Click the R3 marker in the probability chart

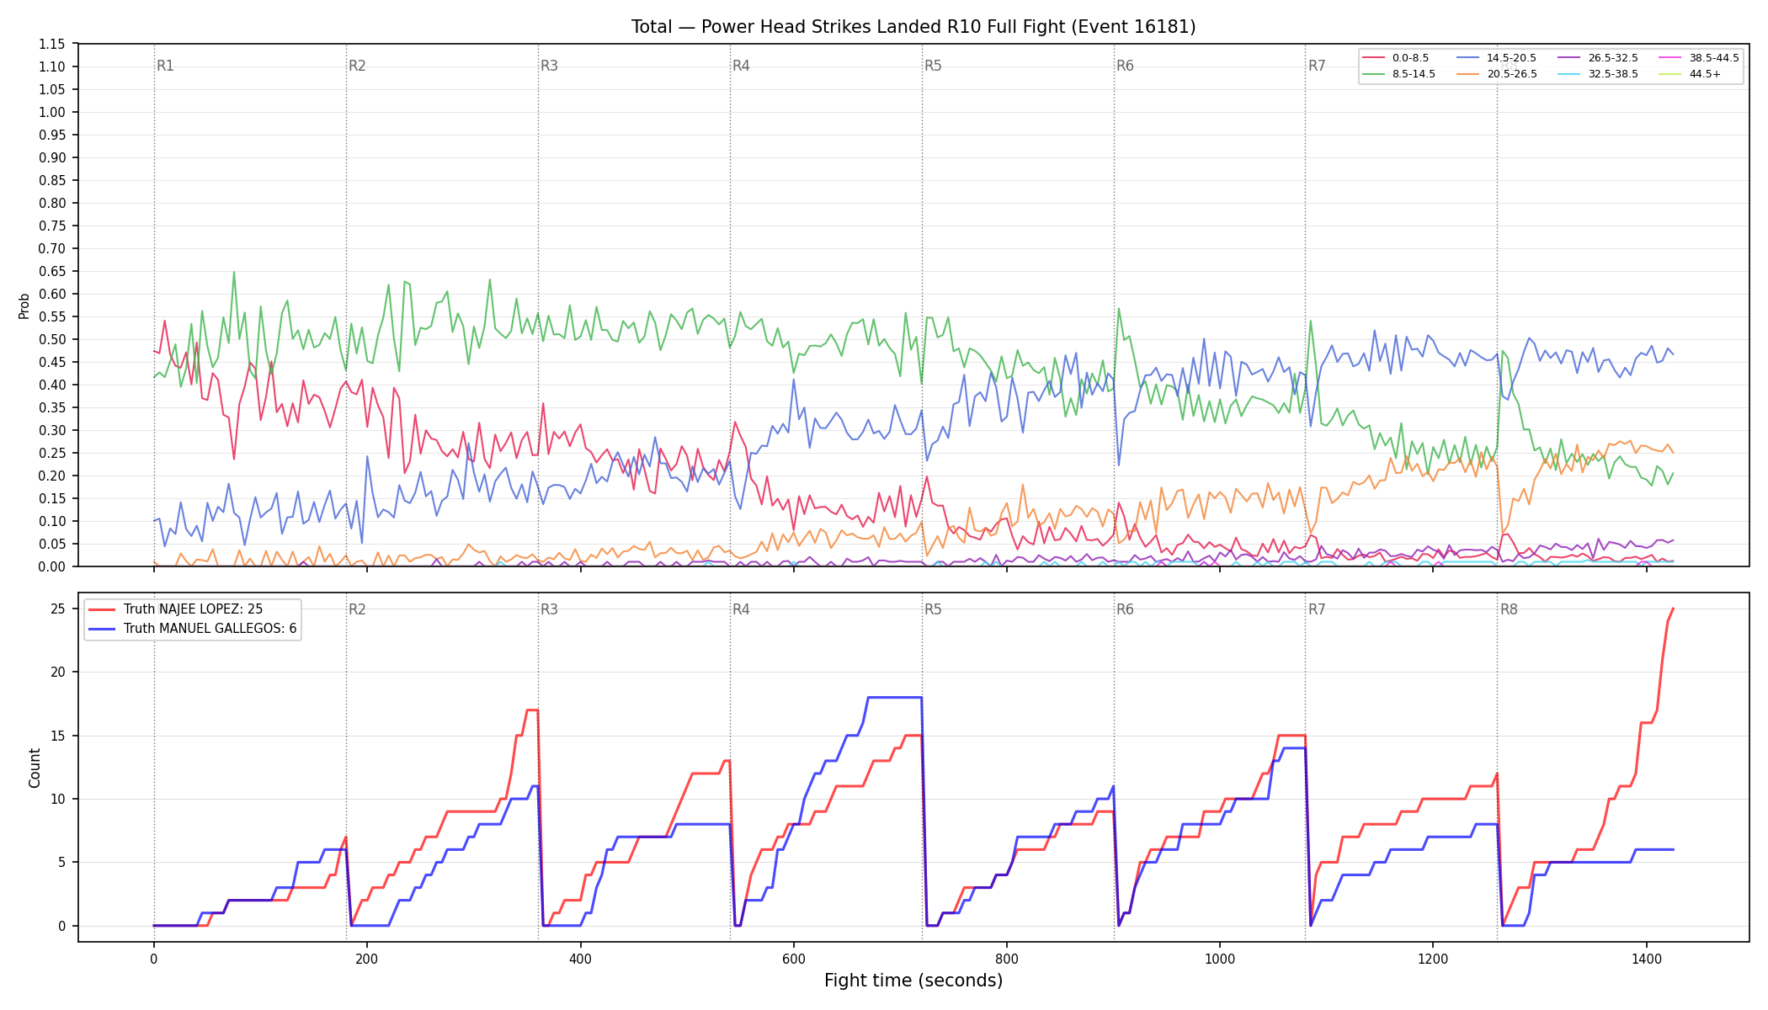549,66
